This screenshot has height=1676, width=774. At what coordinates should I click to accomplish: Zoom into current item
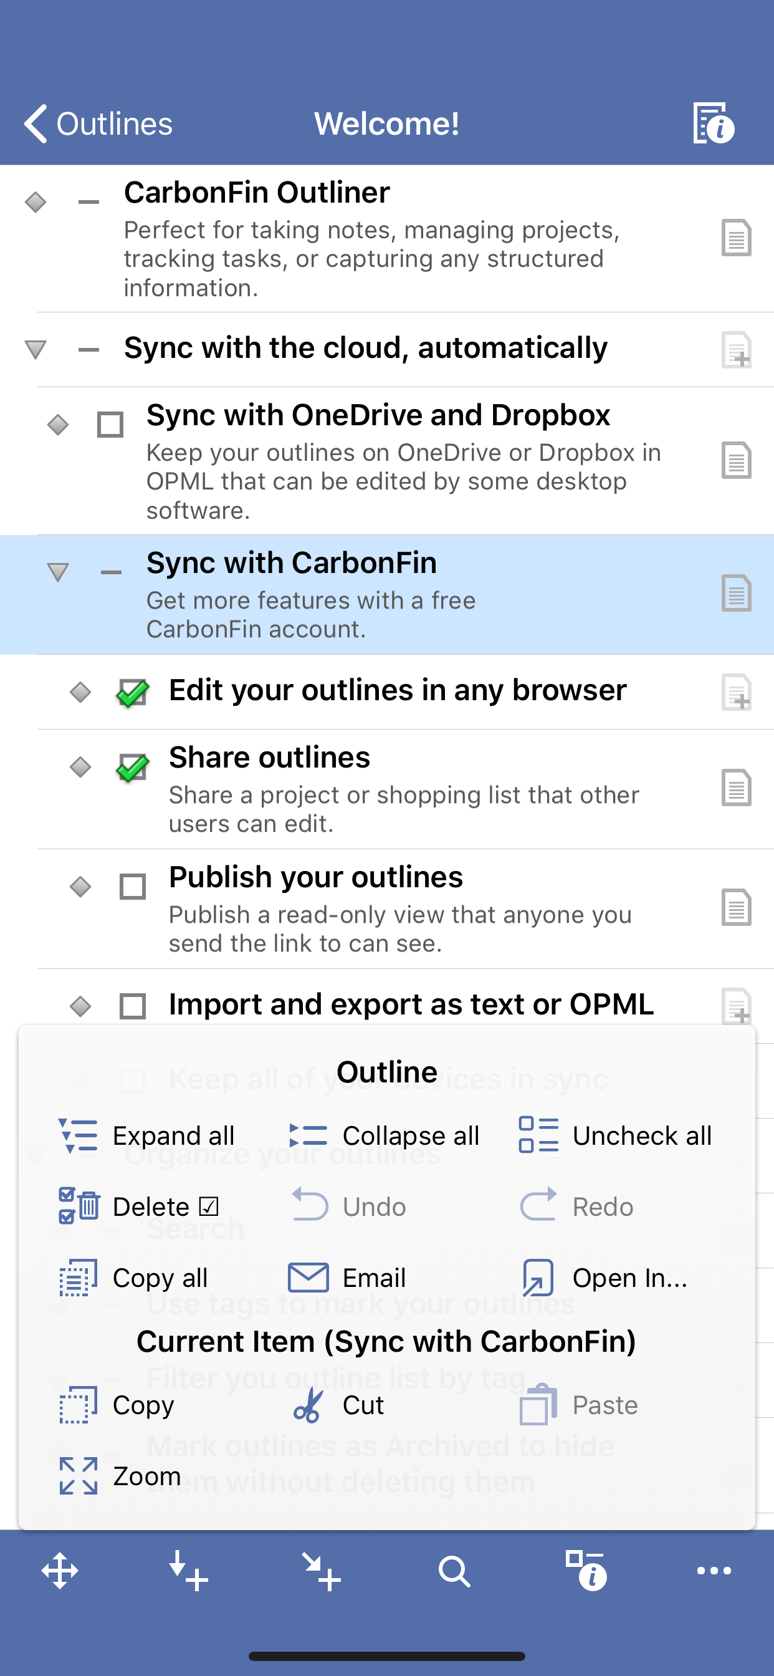click(120, 1476)
